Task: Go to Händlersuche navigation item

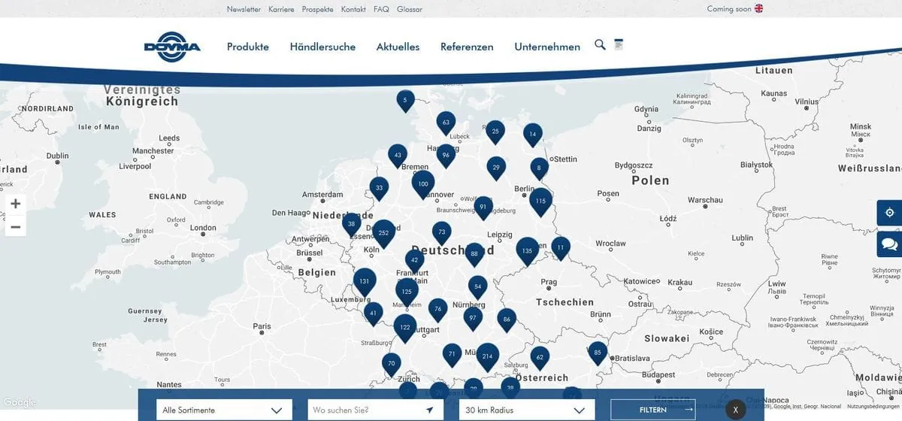Action: click(322, 47)
